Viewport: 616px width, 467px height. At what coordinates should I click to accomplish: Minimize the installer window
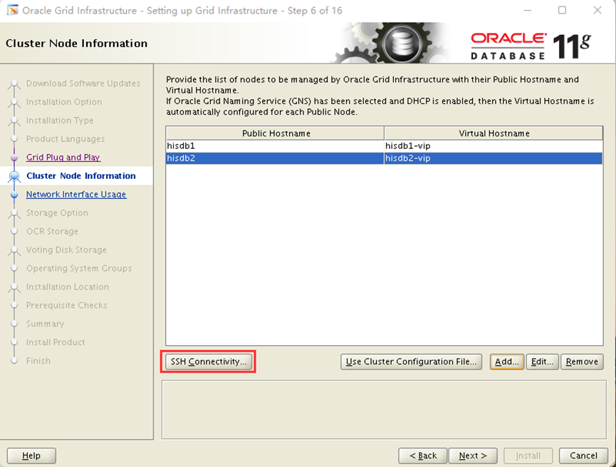click(528, 10)
